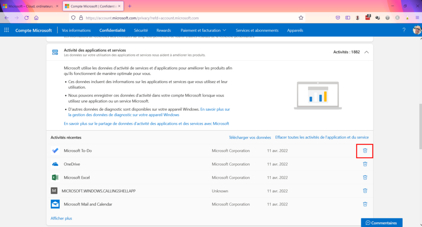This screenshot has width=422, height=227.
Task: Click the laptop chart illustration
Action: tap(318, 95)
